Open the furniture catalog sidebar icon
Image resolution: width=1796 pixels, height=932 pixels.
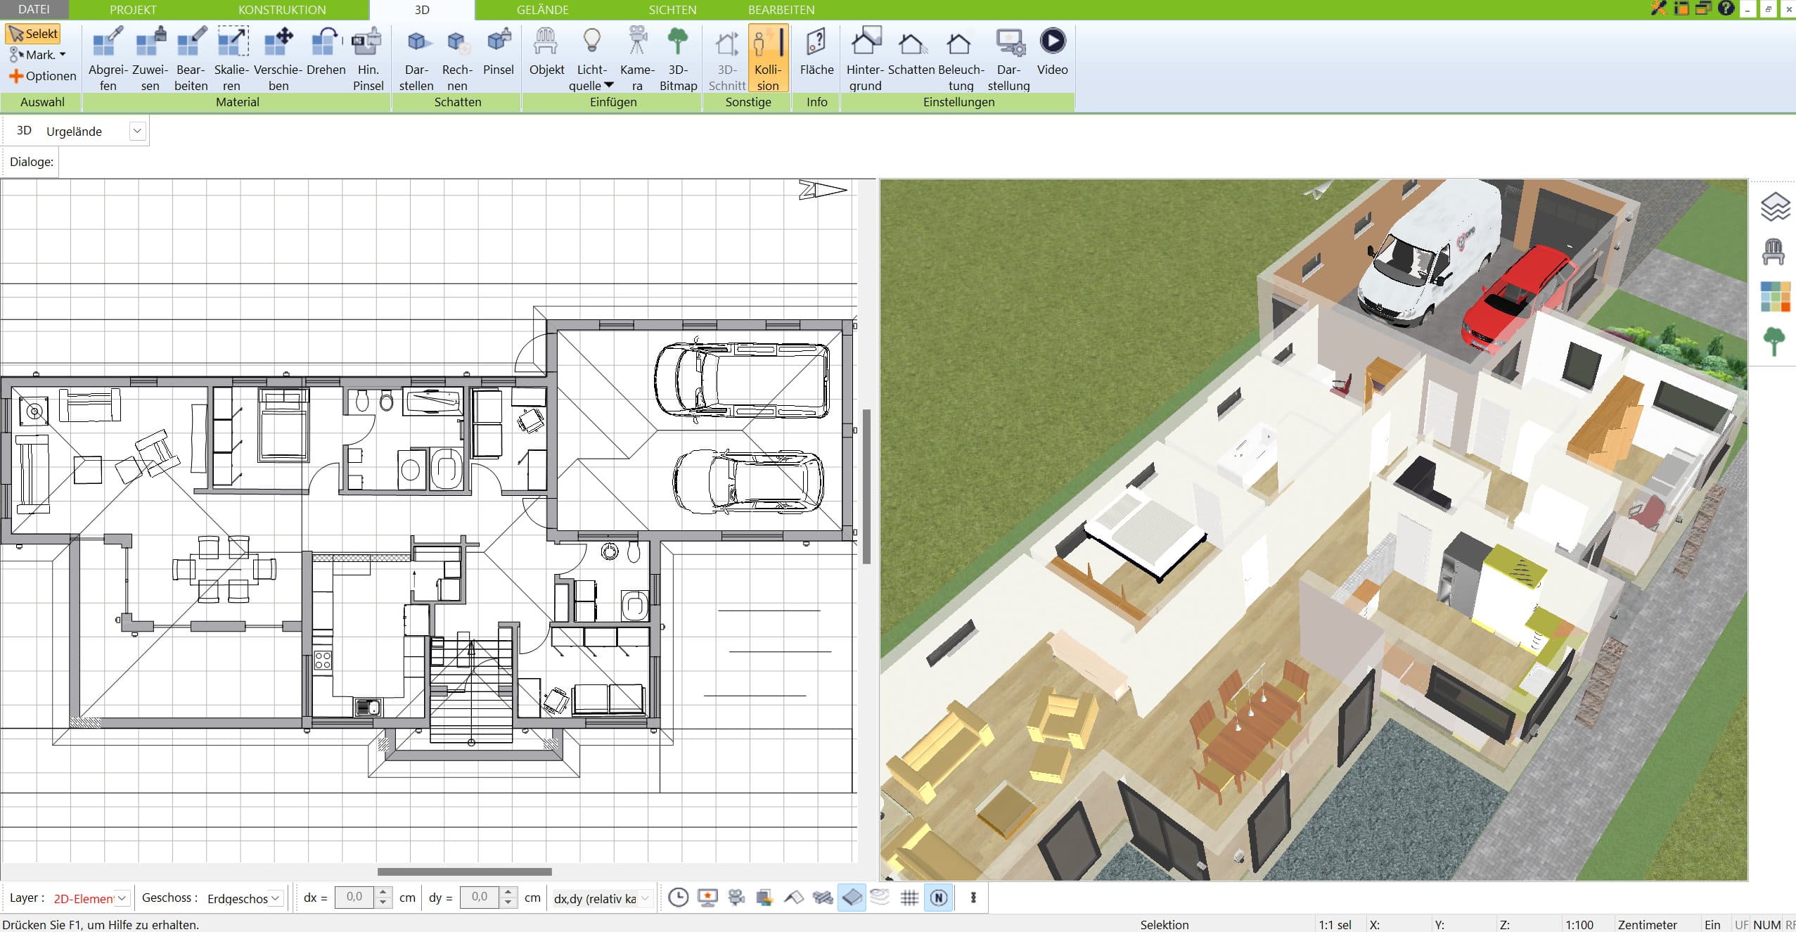click(x=1773, y=252)
